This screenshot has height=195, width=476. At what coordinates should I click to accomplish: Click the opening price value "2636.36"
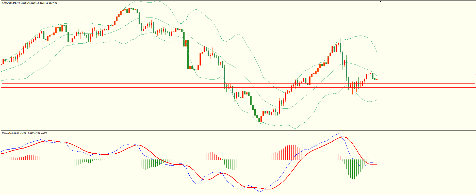tap(26, 3)
